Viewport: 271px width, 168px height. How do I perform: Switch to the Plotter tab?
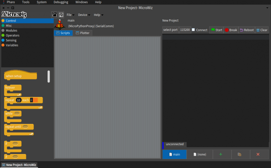[82, 33]
